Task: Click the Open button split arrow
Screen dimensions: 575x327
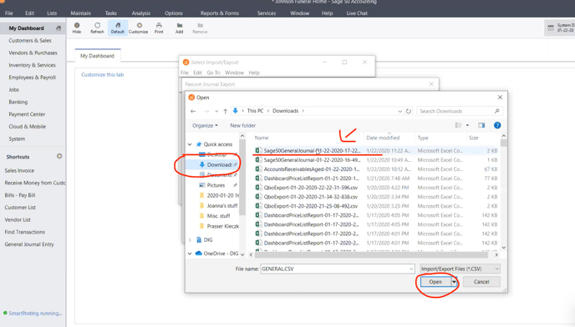Action: tap(455, 282)
